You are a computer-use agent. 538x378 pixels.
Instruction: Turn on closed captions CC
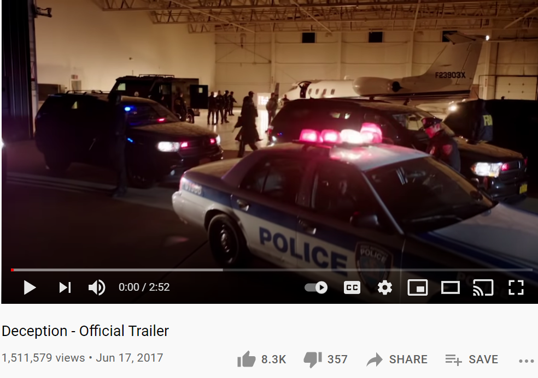(352, 287)
